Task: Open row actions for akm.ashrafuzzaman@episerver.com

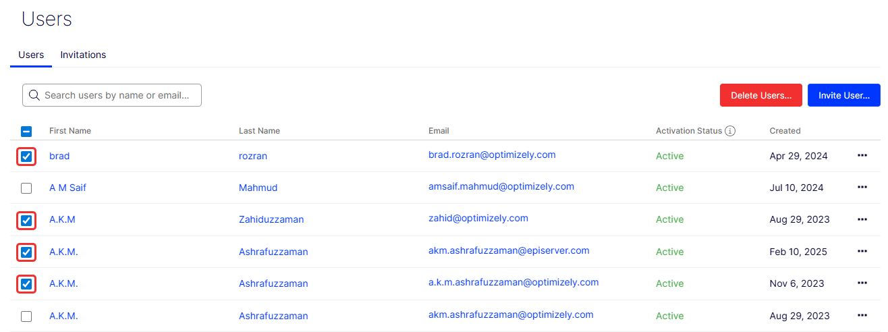Action: (x=862, y=252)
